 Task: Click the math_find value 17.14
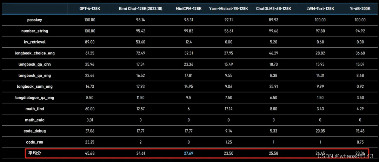(x=228, y=109)
